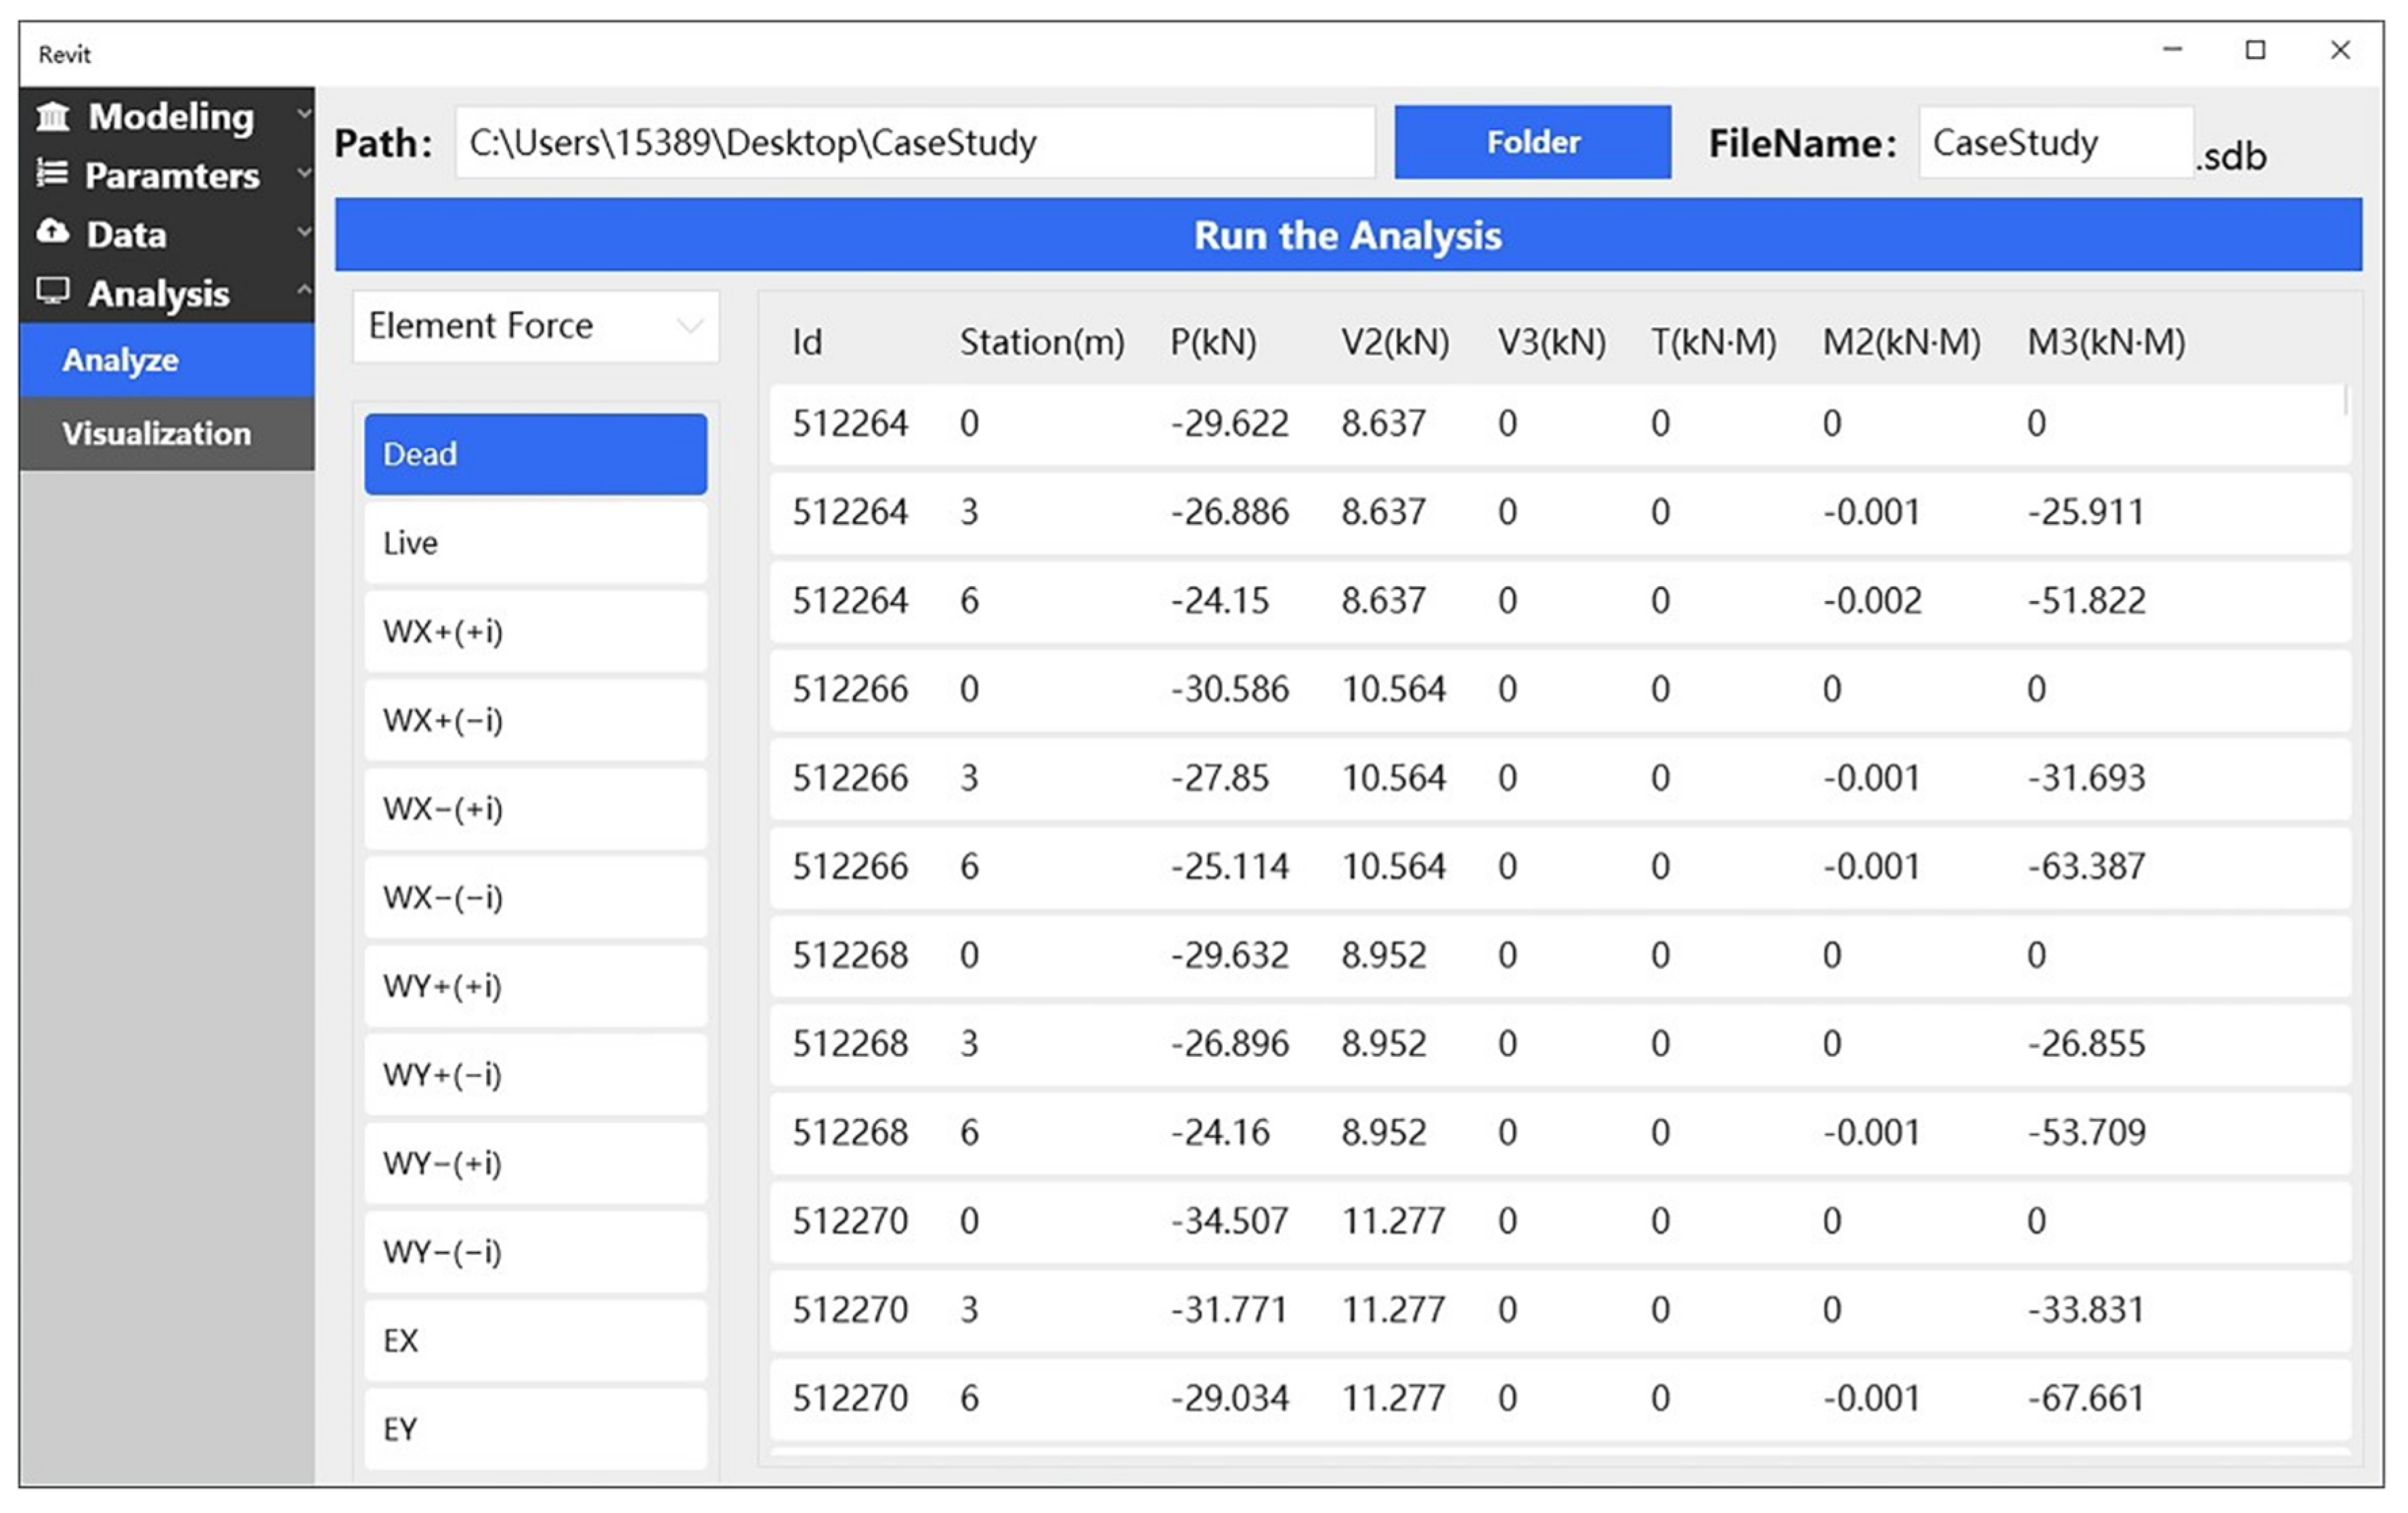Open the Visualization submenu item
Viewport: 2408px width, 1513px height.
pyautogui.click(x=156, y=434)
